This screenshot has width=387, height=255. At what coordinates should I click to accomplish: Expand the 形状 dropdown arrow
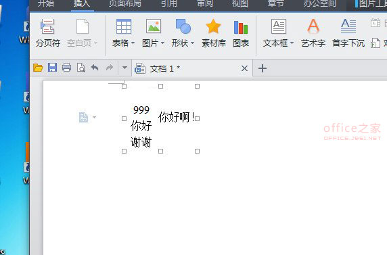(193, 43)
